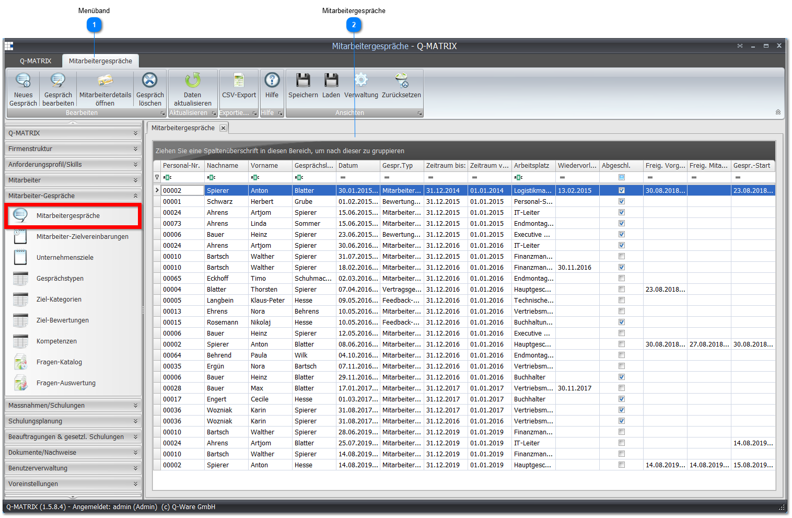Open Hilfe from the ribbon

click(272, 85)
